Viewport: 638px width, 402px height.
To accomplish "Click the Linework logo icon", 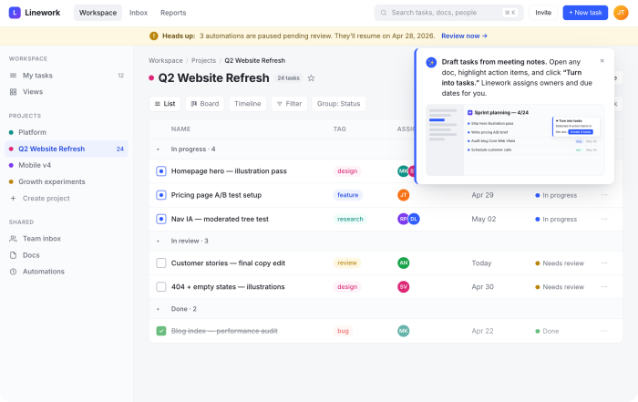I will point(14,13).
